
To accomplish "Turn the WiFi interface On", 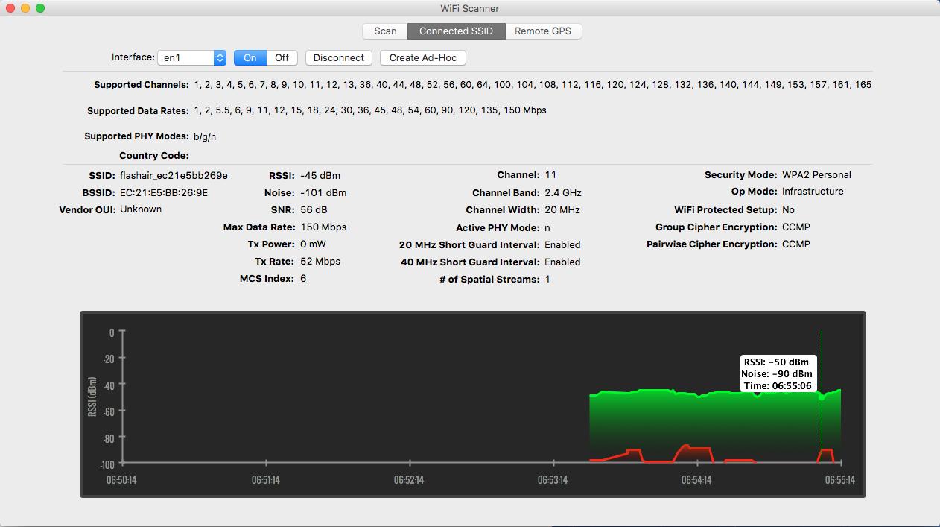I will click(250, 57).
